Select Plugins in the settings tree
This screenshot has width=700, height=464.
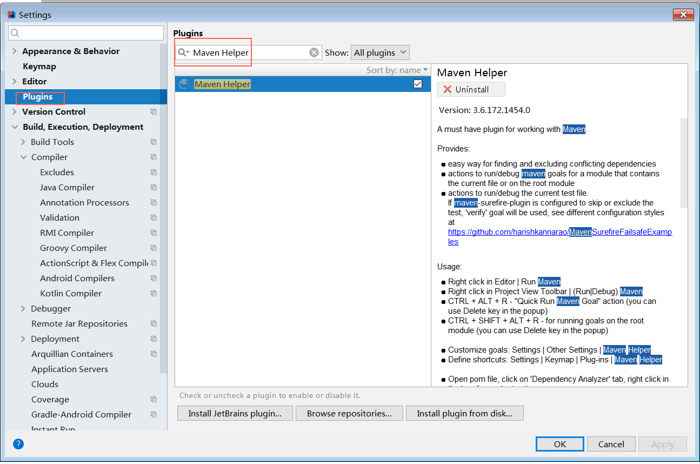click(x=38, y=96)
